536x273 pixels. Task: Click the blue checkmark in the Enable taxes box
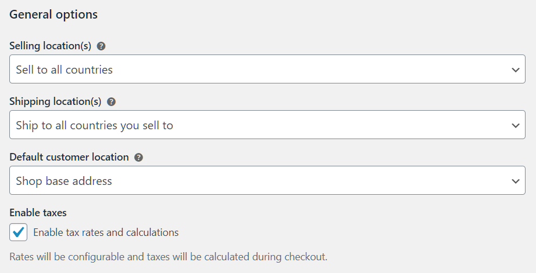(18, 232)
